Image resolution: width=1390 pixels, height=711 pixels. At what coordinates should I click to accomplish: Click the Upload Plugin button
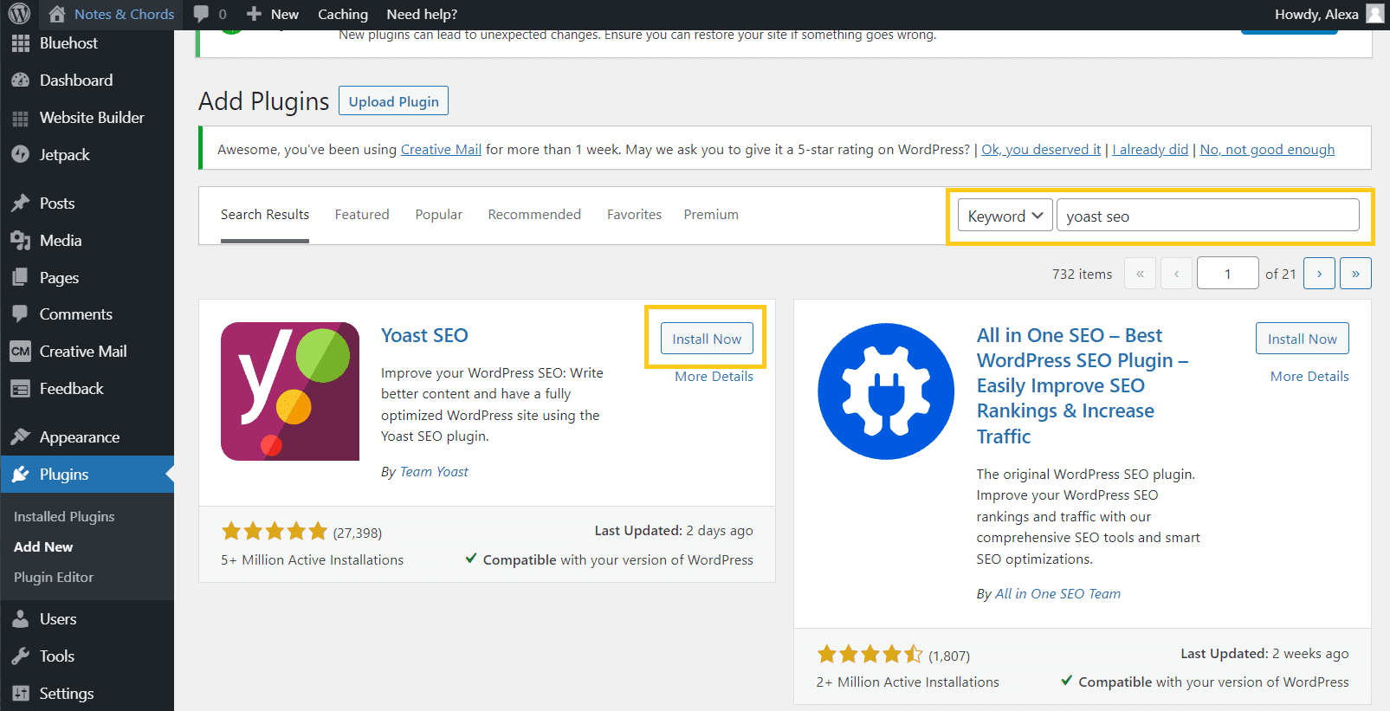[x=393, y=101]
